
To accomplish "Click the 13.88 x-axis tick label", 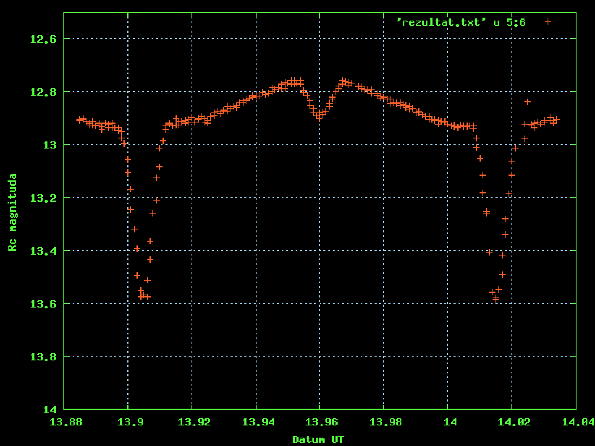I will click(x=66, y=422).
